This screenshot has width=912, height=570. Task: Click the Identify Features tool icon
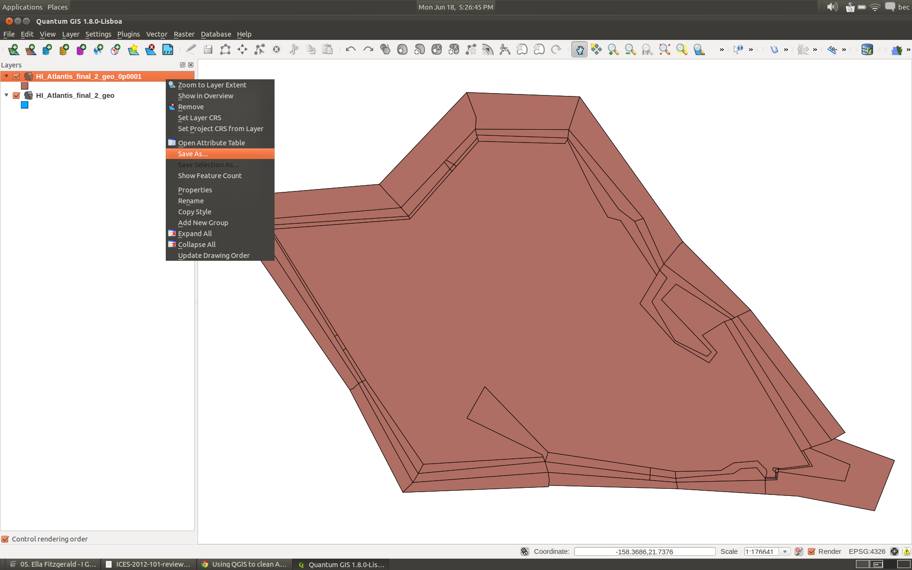click(x=738, y=49)
